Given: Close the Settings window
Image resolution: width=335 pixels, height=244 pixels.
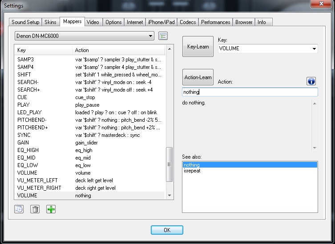Looking at the screenshot, I should click(x=321, y=4).
